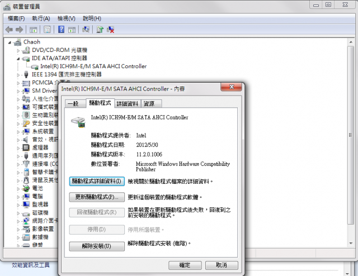The height and width of the screenshot is (276, 358).
Task: Click the driver version 11.2.0.1006 value
Action: [149, 154]
